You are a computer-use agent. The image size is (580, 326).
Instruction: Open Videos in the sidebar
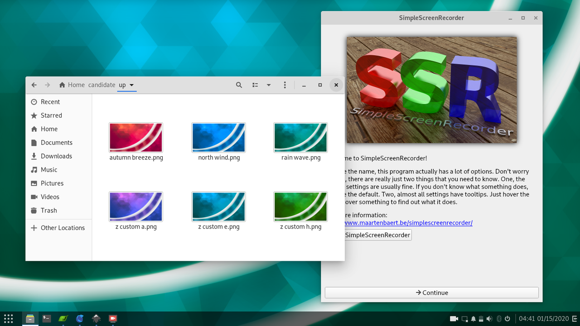tap(58, 197)
